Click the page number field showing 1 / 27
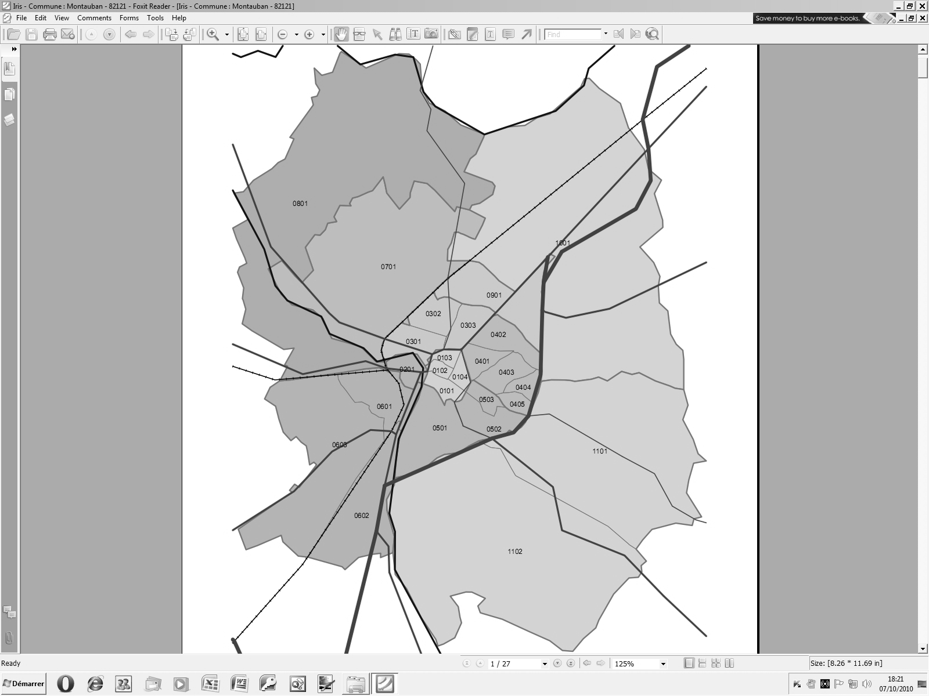The height and width of the screenshot is (696, 929). [514, 664]
